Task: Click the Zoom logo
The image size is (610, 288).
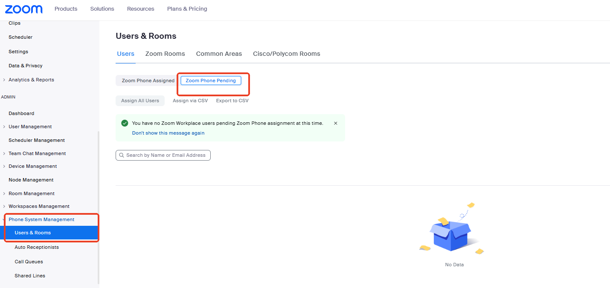Action: 24,9
